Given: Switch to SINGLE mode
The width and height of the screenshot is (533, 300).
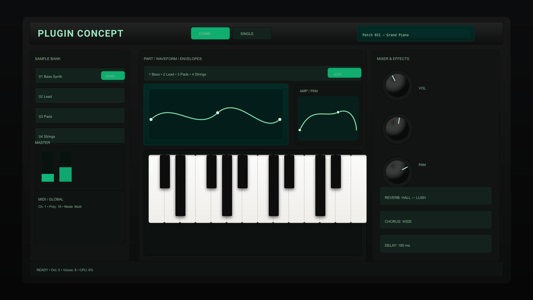Looking at the screenshot, I should [252, 33].
